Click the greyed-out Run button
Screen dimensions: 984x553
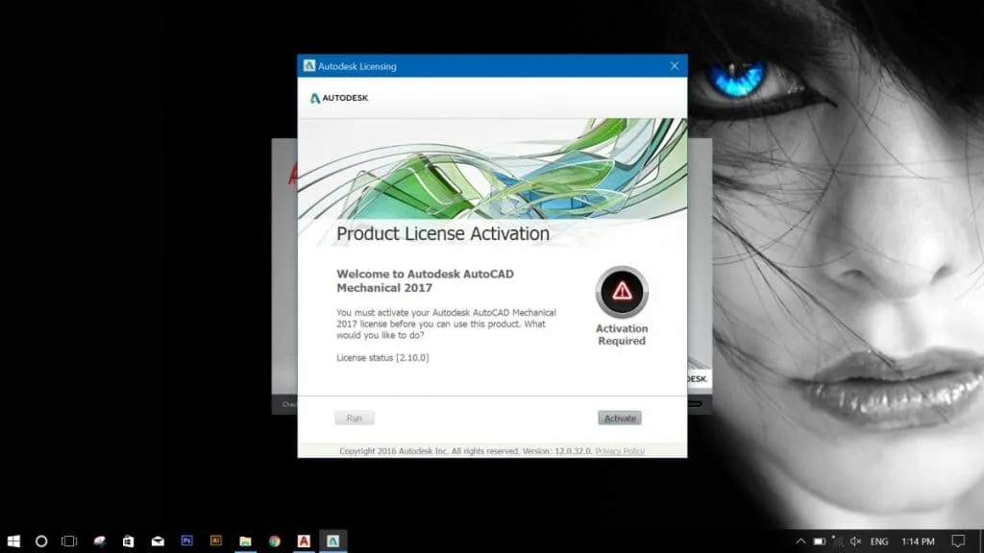pyautogui.click(x=355, y=419)
